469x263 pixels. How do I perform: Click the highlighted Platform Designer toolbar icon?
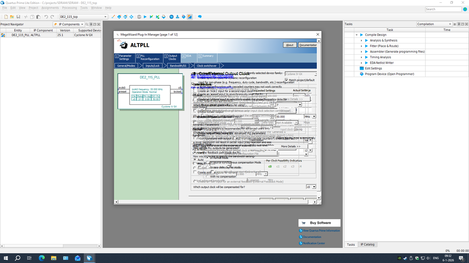(x=190, y=17)
